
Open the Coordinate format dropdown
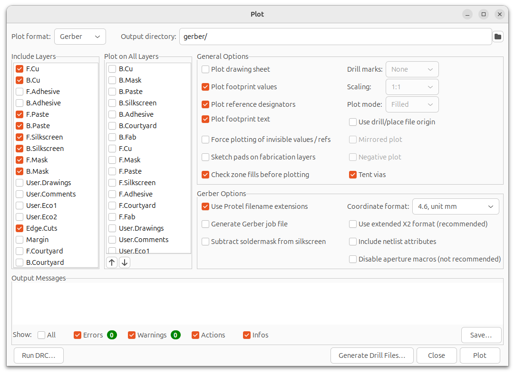pyautogui.click(x=456, y=206)
